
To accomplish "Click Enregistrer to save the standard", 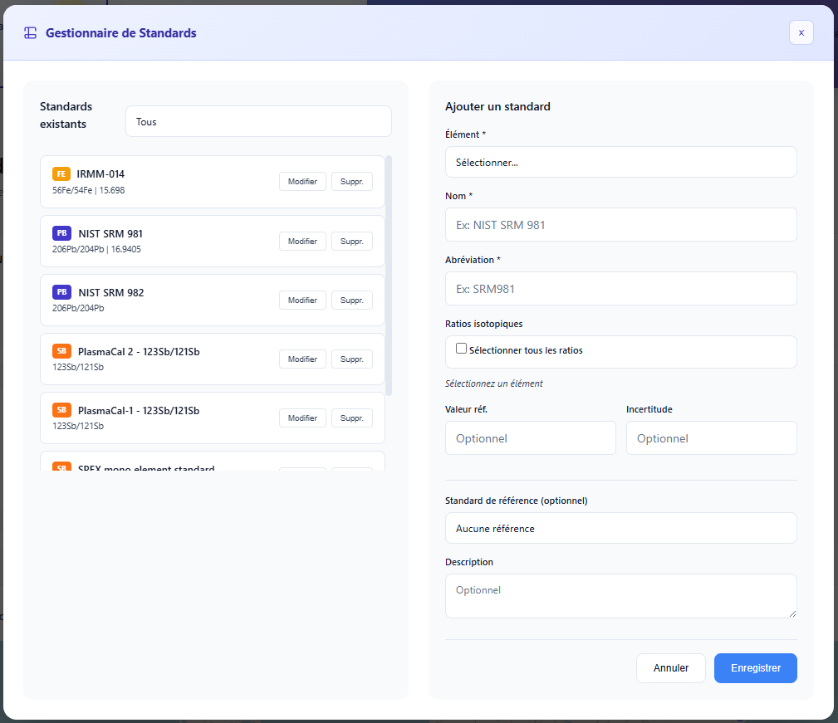I will pyautogui.click(x=755, y=667).
